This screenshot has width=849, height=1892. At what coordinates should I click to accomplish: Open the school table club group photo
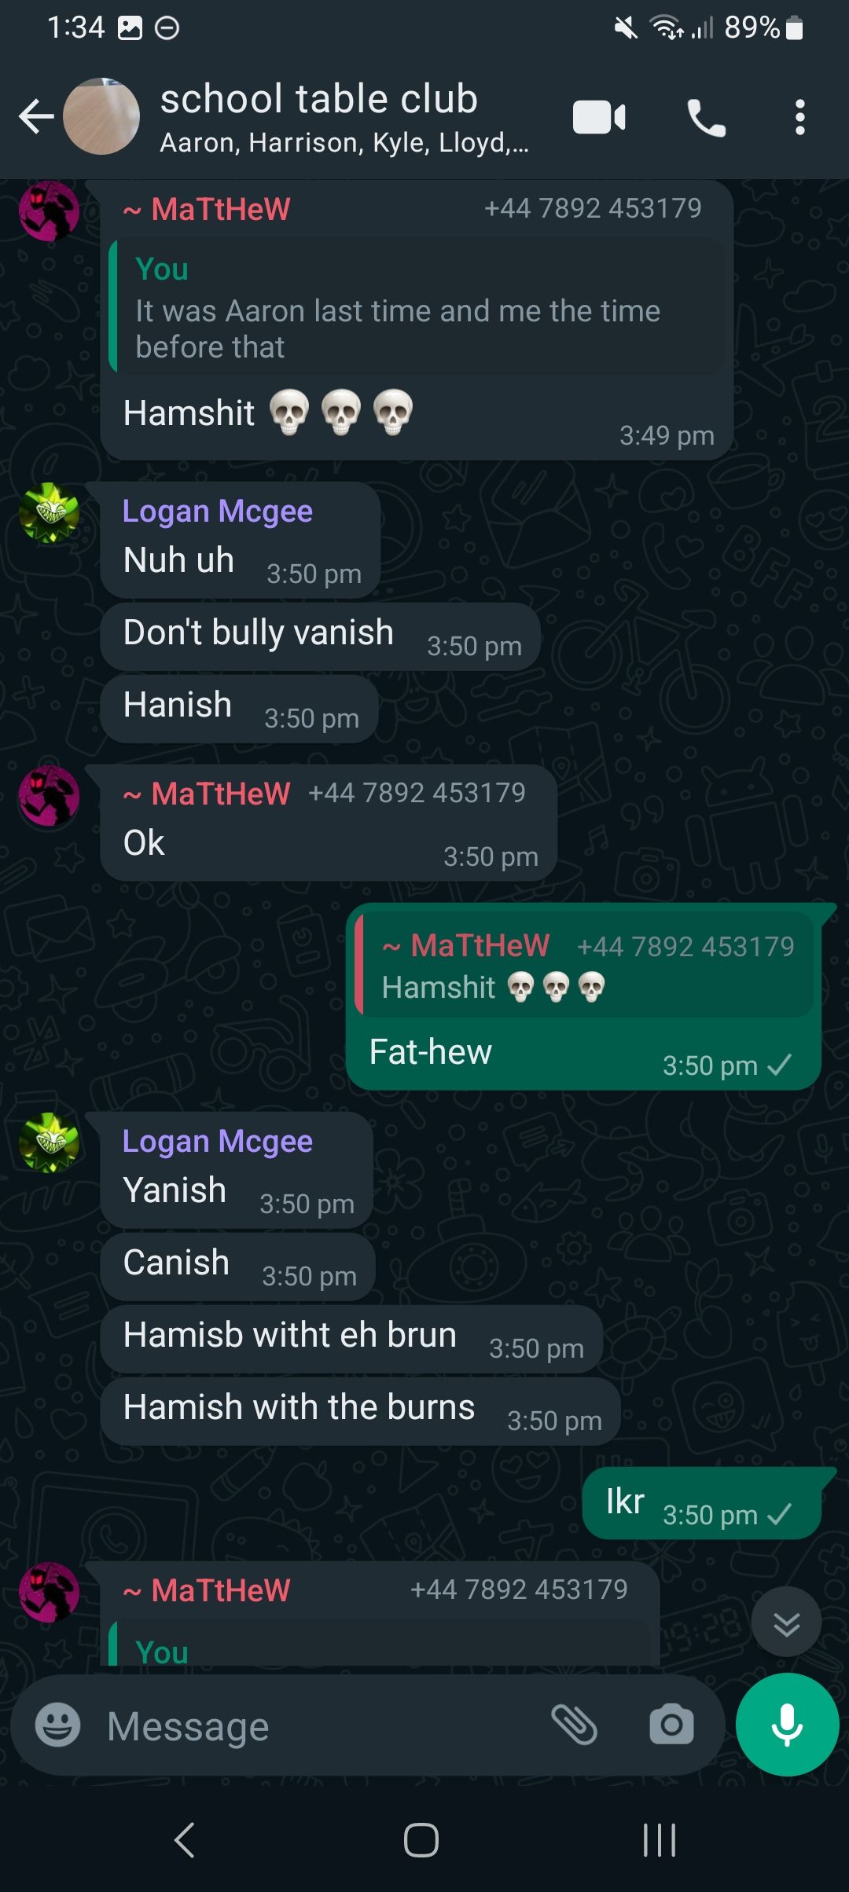(x=101, y=117)
